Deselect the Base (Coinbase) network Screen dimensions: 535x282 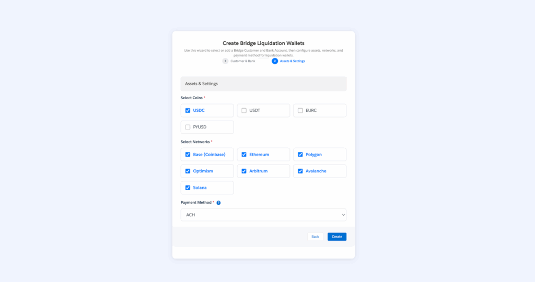(188, 155)
